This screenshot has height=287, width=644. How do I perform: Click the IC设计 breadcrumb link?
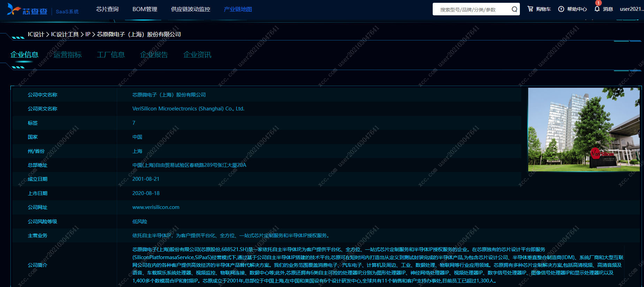pos(36,34)
